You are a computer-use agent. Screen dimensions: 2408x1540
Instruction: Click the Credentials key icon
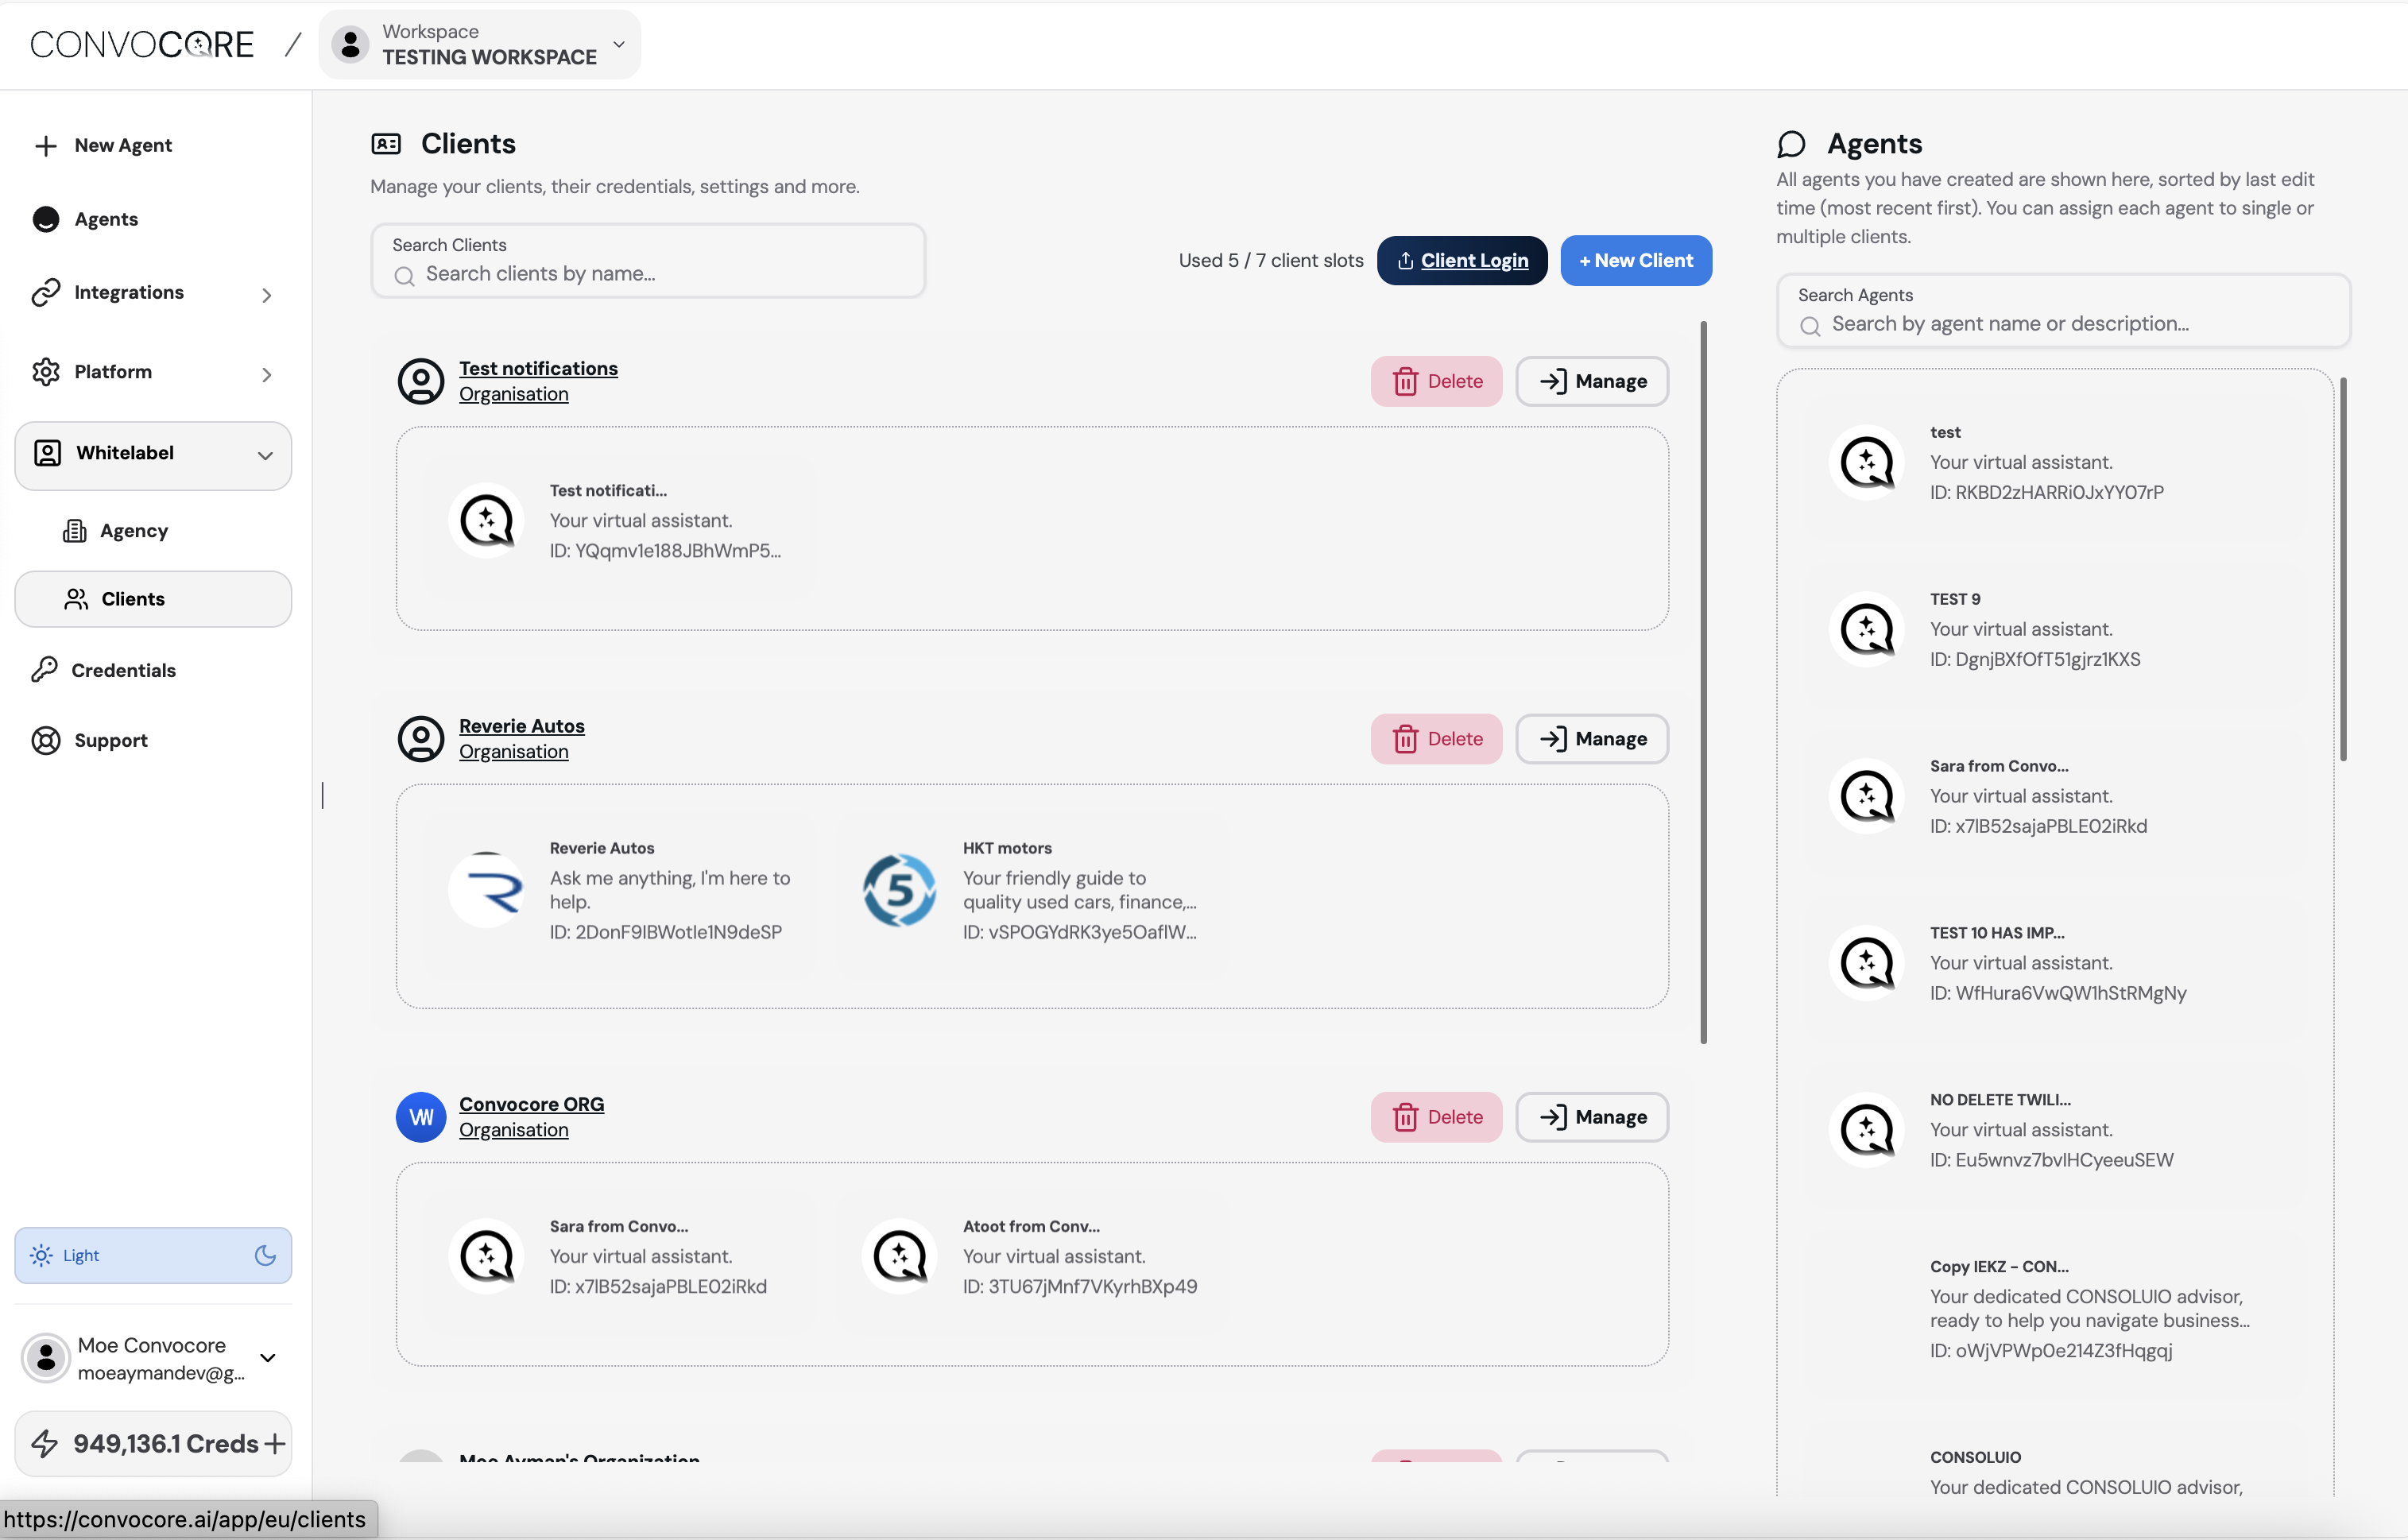[45, 670]
